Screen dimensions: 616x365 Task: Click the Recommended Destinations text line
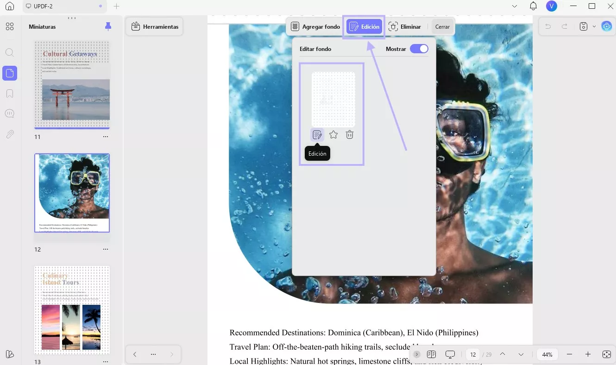coord(354,333)
